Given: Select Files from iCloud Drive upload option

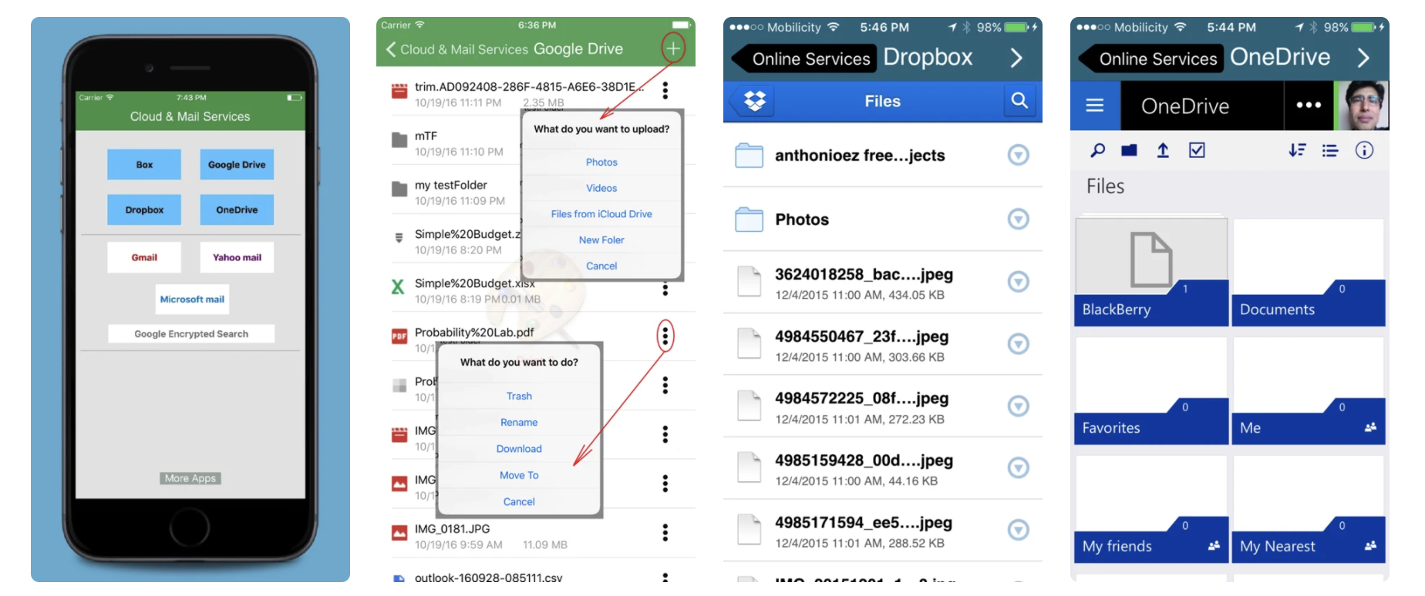Looking at the screenshot, I should tap(601, 214).
